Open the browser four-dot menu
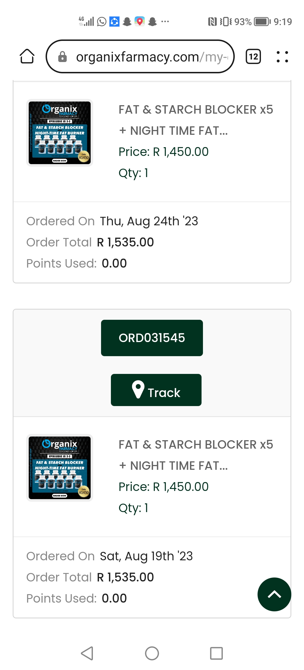 click(x=282, y=56)
